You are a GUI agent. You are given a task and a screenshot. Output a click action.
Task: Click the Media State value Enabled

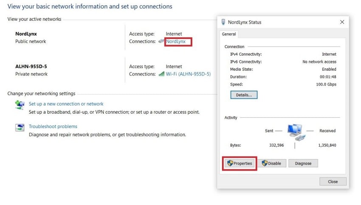[x=329, y=69]
